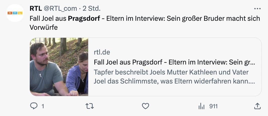This screenshot has width=268, height=116.
Task: Click the share upload arrow icon
Action: (x=257, y=106)
